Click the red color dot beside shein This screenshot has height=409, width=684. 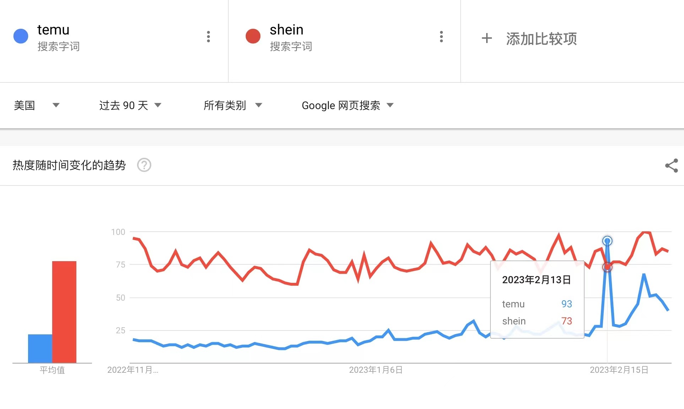tap(253, 36)
